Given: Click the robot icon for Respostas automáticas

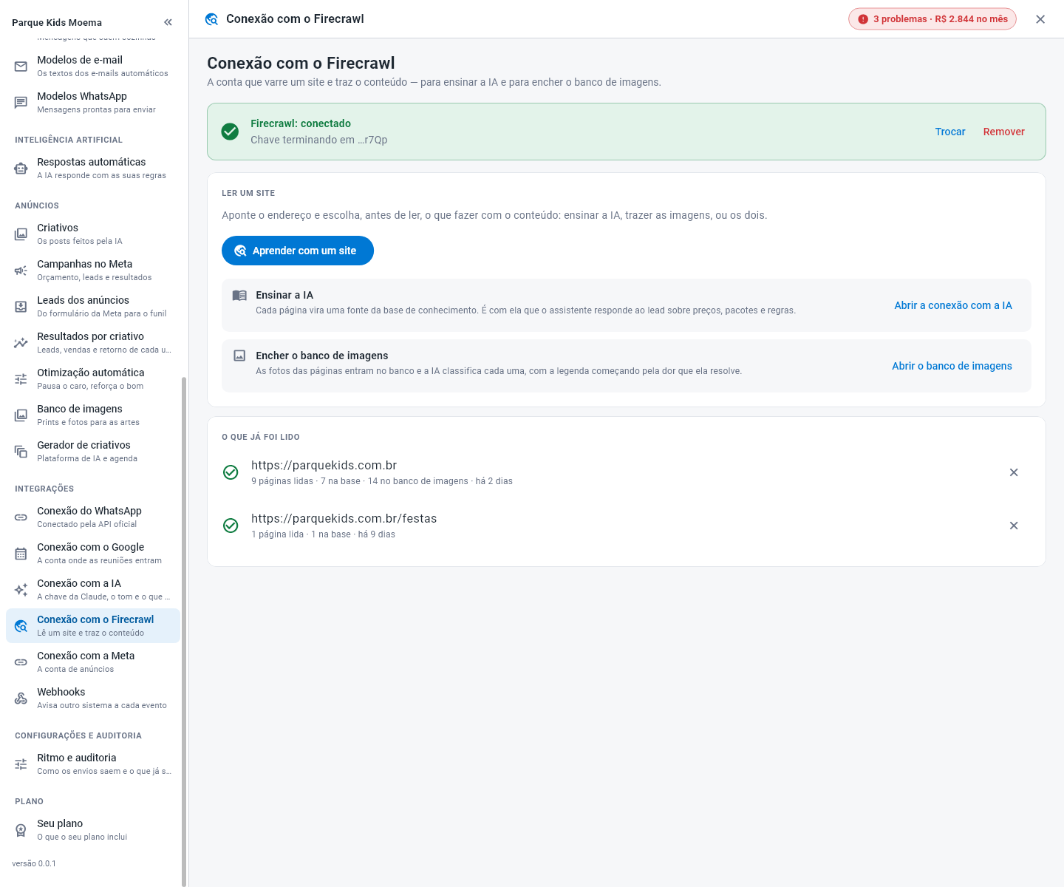Looking at the screenshot, I should click(21, 169).
